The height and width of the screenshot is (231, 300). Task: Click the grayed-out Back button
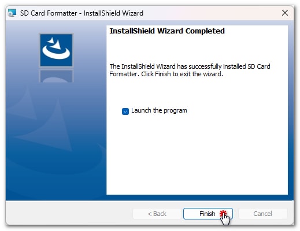[157, 214]
